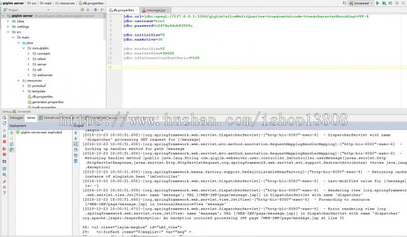Close the debug session with red X
This screenshot has height=237, width=407.
(4, 187)
